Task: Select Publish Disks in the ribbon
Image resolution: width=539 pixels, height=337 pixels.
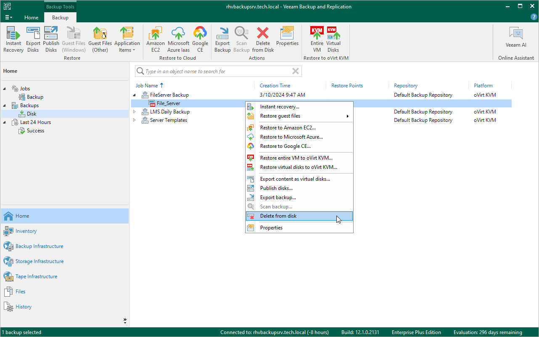Action: [51, 39]
